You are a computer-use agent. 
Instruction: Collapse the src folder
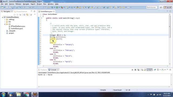pyautogui.click(x=5, y=24)
